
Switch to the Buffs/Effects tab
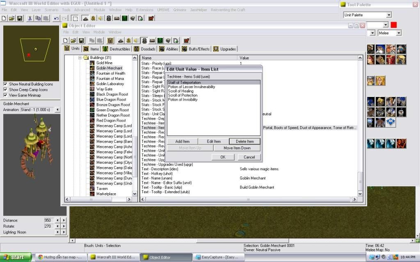click(x=196, y=49)
